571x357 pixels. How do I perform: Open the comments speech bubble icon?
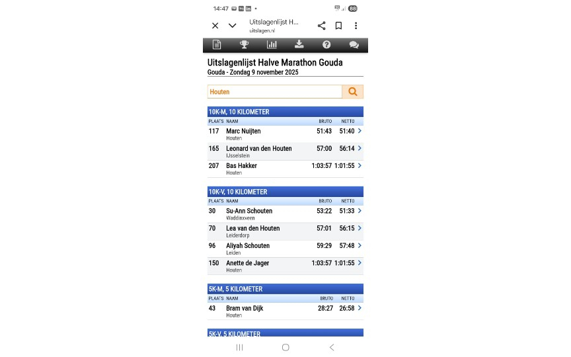pos(354,45)
